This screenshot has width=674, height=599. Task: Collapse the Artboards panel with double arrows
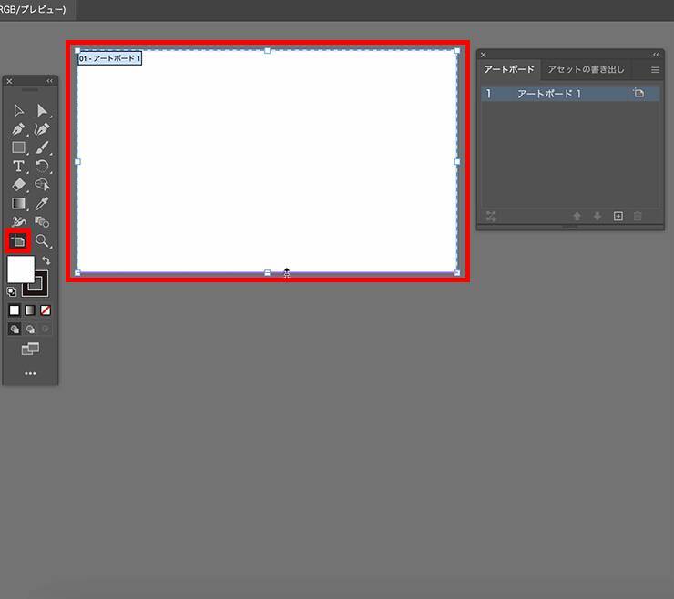(x=656, y=55)
